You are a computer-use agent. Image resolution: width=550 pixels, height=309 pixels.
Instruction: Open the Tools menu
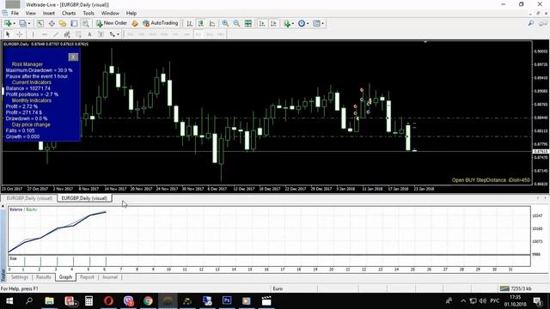[x=89, y=14]
